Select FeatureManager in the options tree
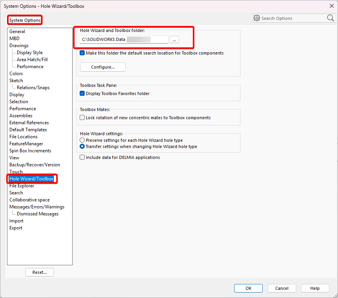Viewport: 338px width, 298px height. pyautogui.click(x=26, y=144)
